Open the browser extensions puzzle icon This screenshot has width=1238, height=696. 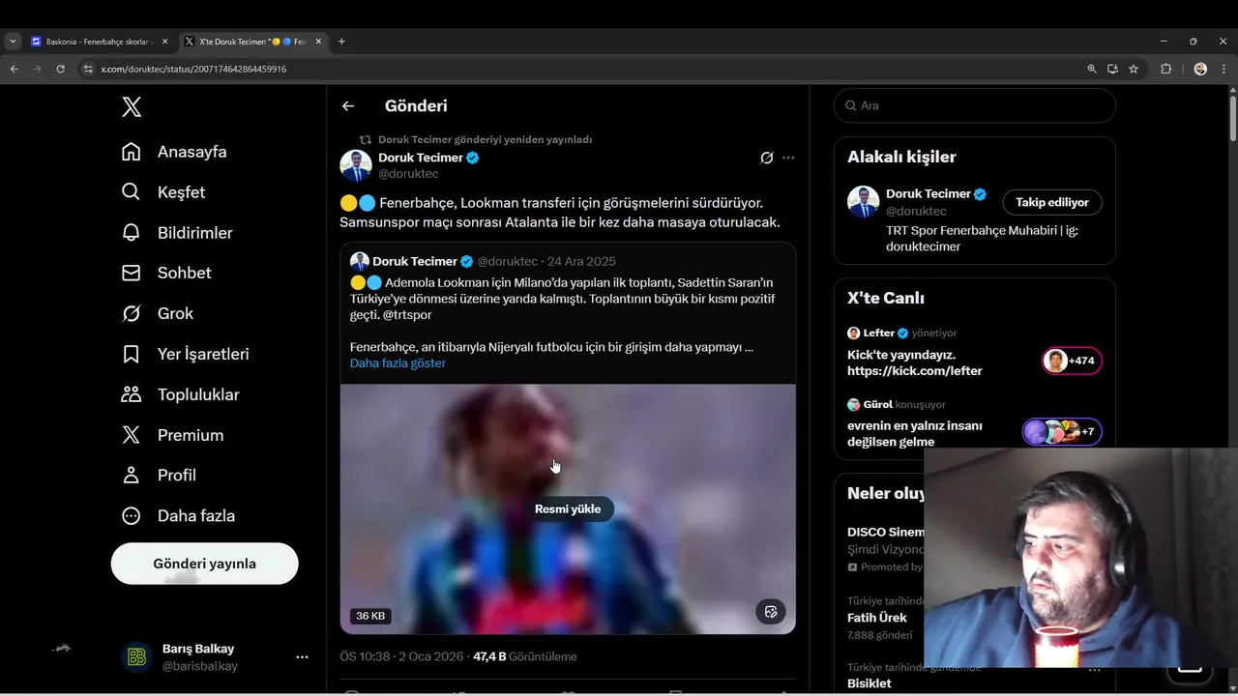1165,69
